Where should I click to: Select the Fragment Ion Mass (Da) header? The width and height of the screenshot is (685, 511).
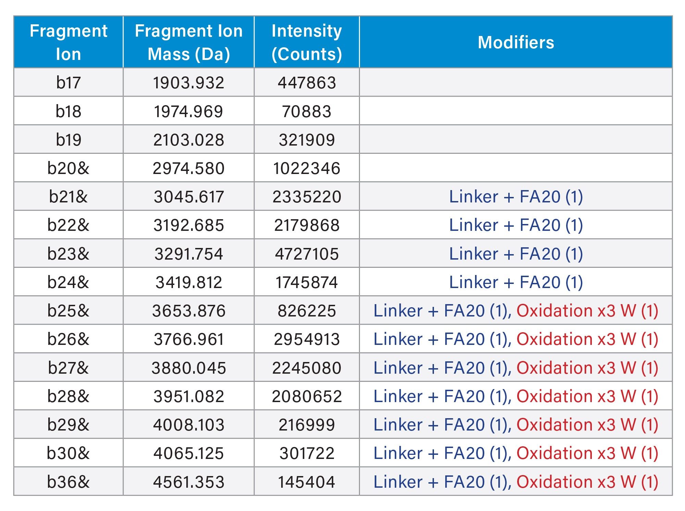point(189,42)
